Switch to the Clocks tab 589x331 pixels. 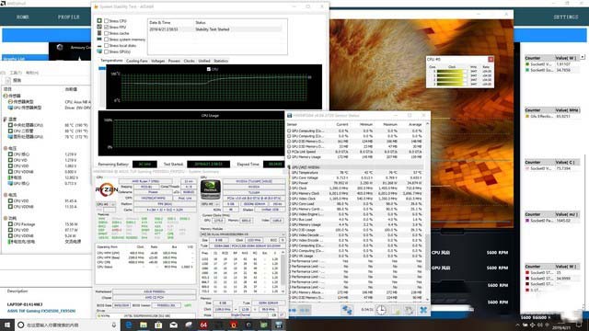[x=189, y=61]
